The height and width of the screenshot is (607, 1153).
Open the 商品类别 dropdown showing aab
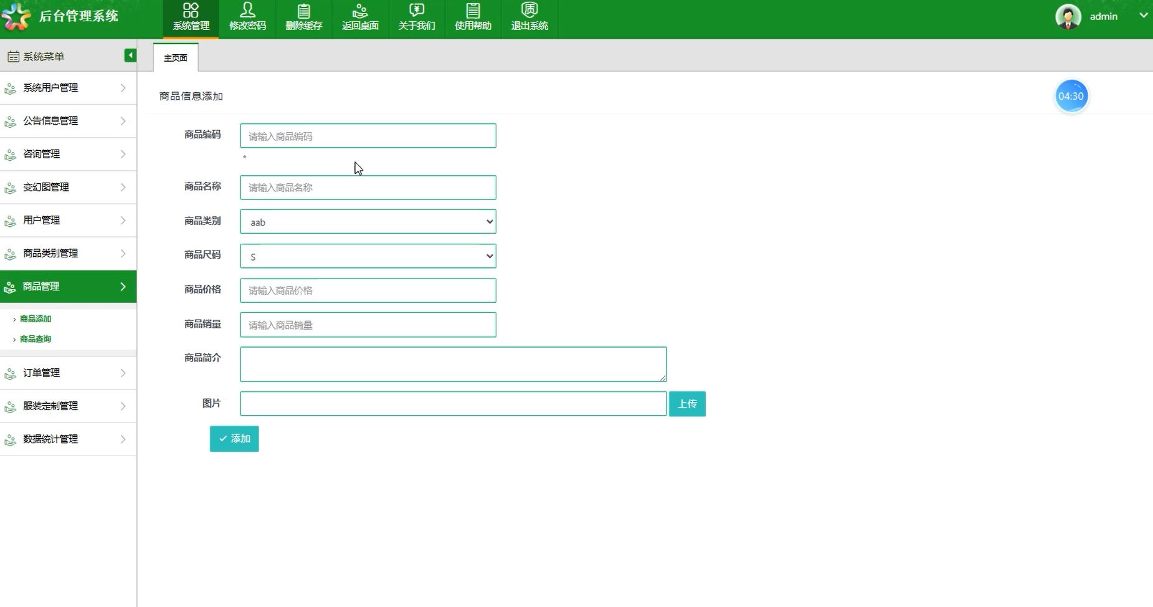pos(368,222)
